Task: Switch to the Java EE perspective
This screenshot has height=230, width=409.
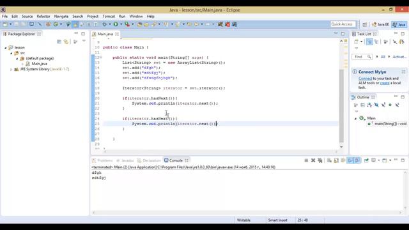Action: [x=380, y=24]
